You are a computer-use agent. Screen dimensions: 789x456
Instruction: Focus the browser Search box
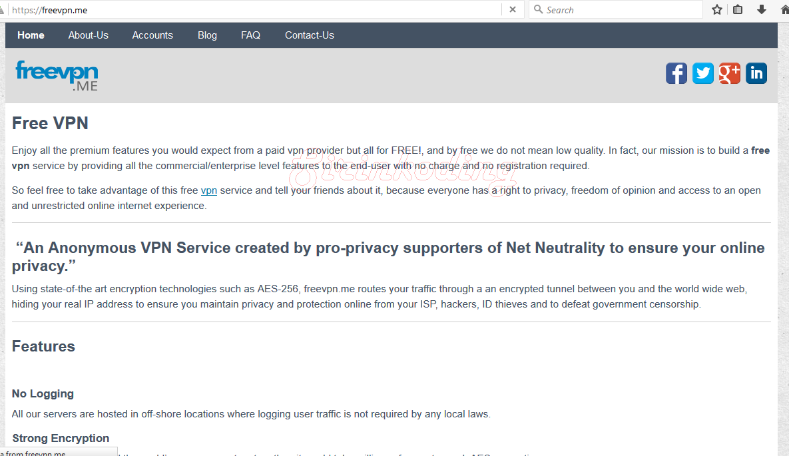point(615,9)
